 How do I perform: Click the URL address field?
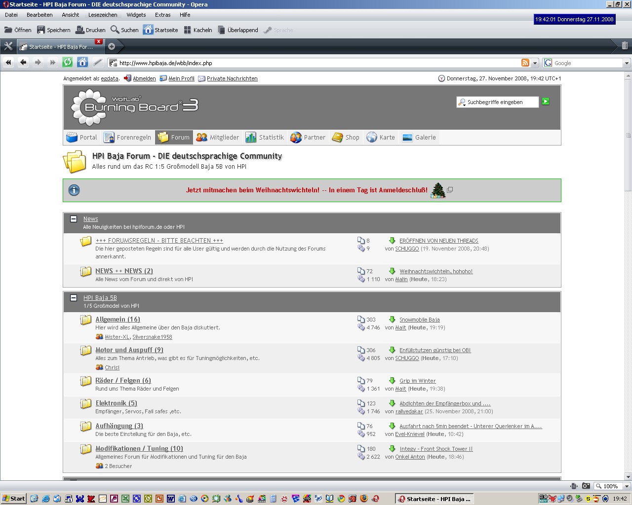318,63
